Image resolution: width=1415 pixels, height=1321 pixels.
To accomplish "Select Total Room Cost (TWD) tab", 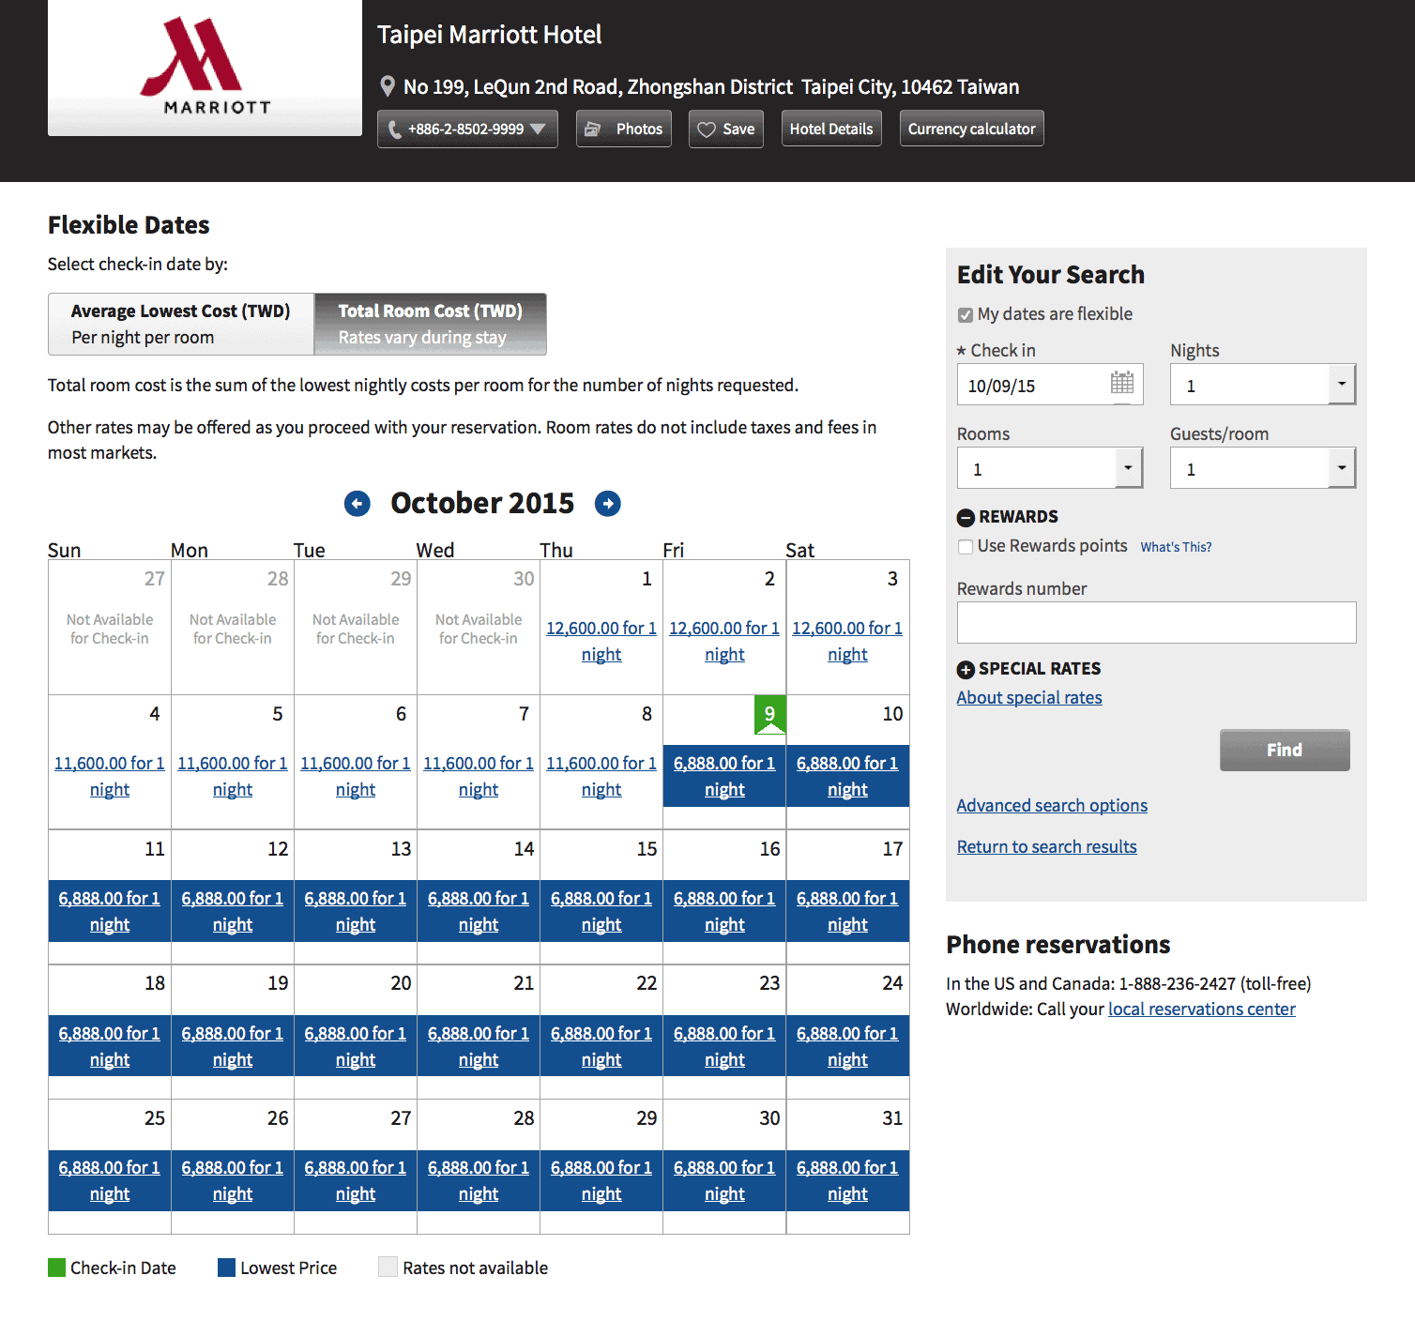I will pos(431,325).
